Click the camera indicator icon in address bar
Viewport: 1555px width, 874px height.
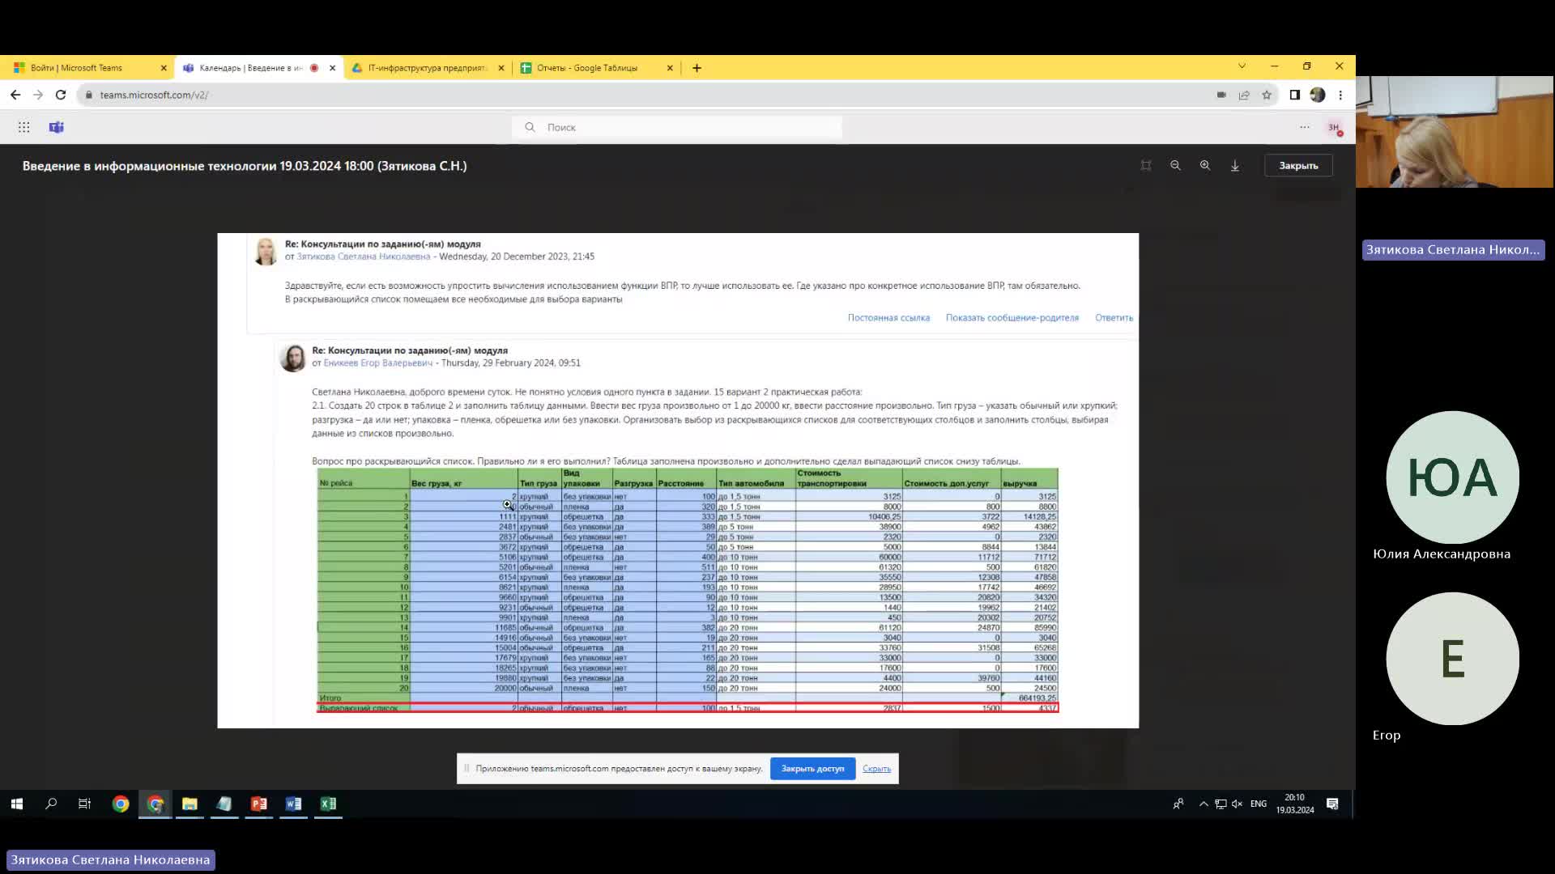pos(1221,95)
